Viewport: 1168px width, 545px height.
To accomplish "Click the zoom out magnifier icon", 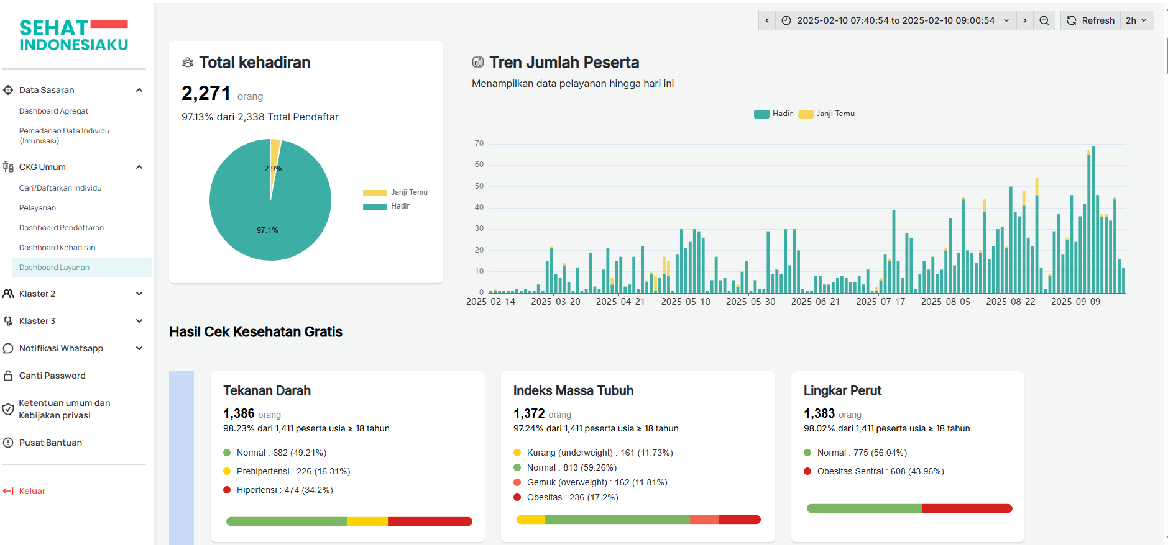I will coord(1044,20).
